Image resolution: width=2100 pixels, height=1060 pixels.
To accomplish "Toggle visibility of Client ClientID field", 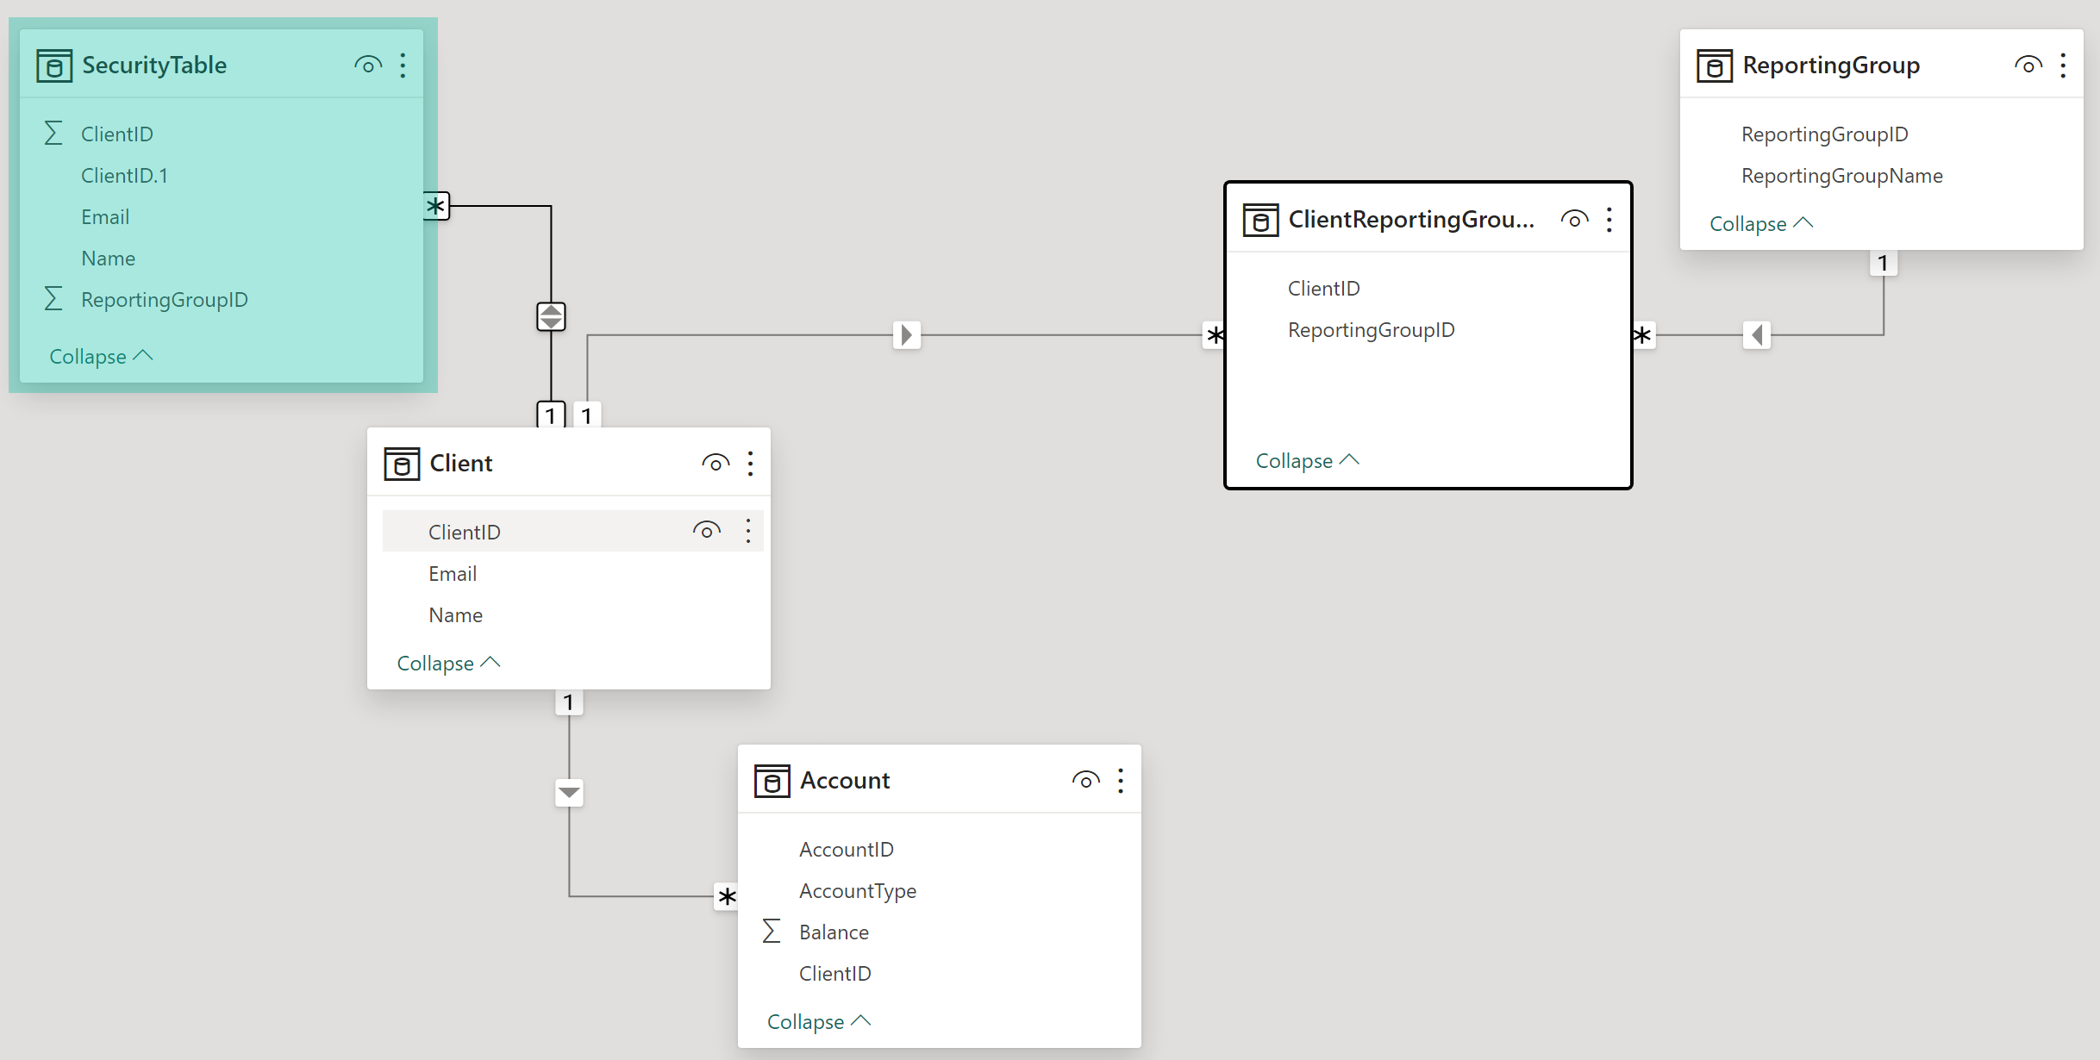I will point(707,531).
